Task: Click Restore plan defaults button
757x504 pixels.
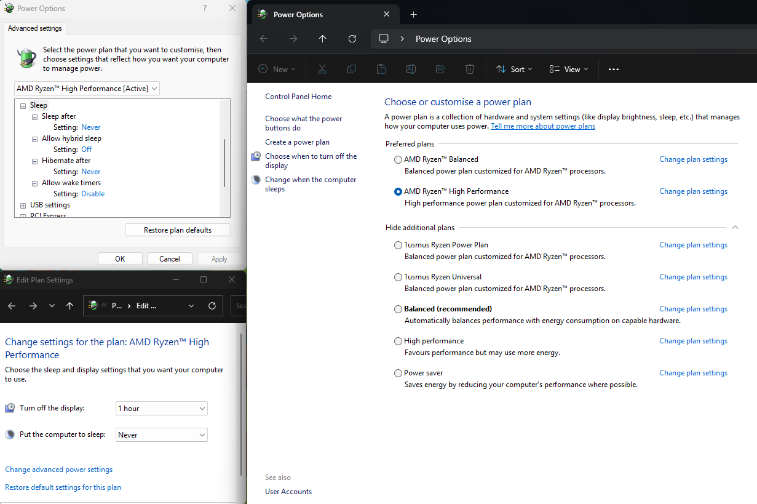Action: (x=178, y=230)
